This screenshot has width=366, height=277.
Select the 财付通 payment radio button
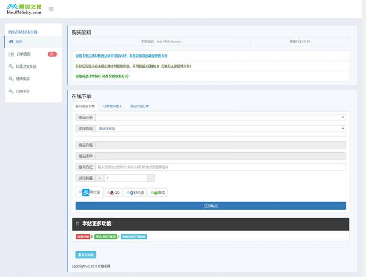[x=127, y=193]
